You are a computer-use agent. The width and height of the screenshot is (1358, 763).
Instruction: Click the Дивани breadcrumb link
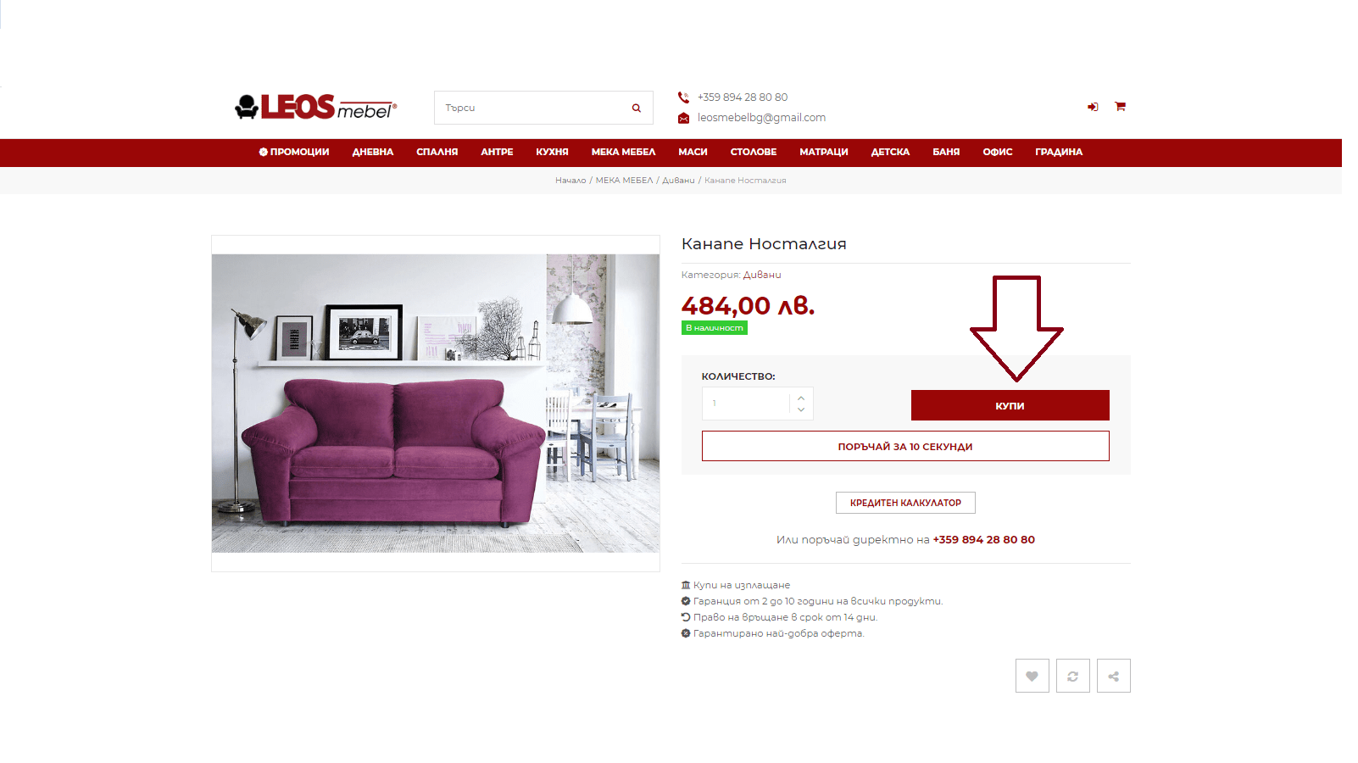[678, 181]
